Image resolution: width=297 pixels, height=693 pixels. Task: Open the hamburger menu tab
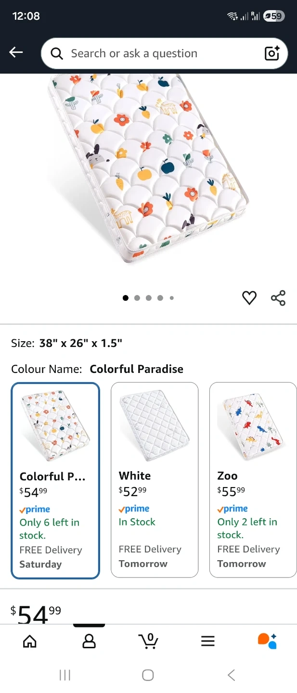(x=207, y=641)
